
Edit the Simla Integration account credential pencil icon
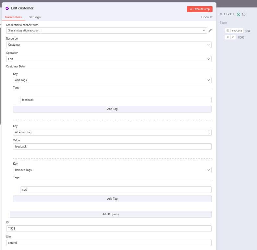click(x=210, y=30)
